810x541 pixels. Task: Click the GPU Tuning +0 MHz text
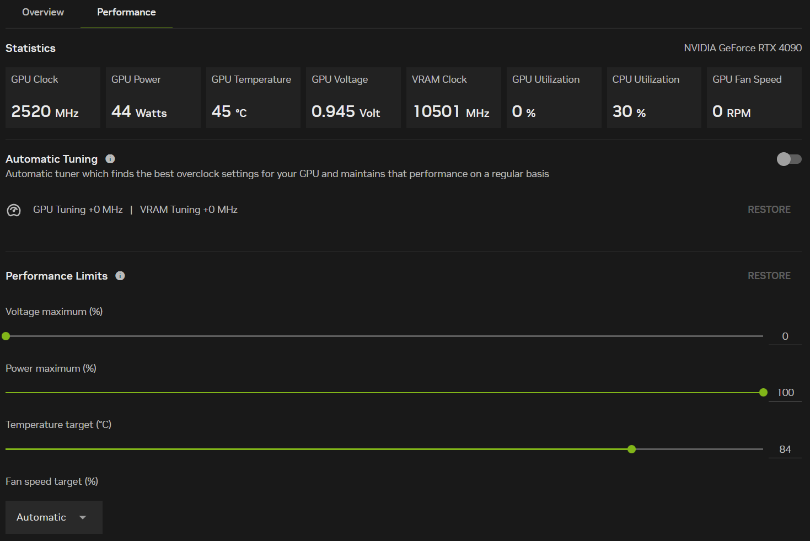coord(78,210)
